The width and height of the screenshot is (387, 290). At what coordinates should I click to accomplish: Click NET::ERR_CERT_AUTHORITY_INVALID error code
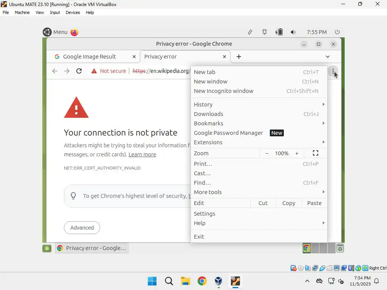(x=102, y=168)
